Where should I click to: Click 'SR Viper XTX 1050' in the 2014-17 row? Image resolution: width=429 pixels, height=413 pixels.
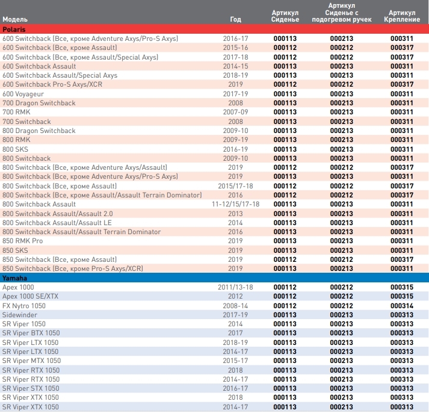[30, 407]
